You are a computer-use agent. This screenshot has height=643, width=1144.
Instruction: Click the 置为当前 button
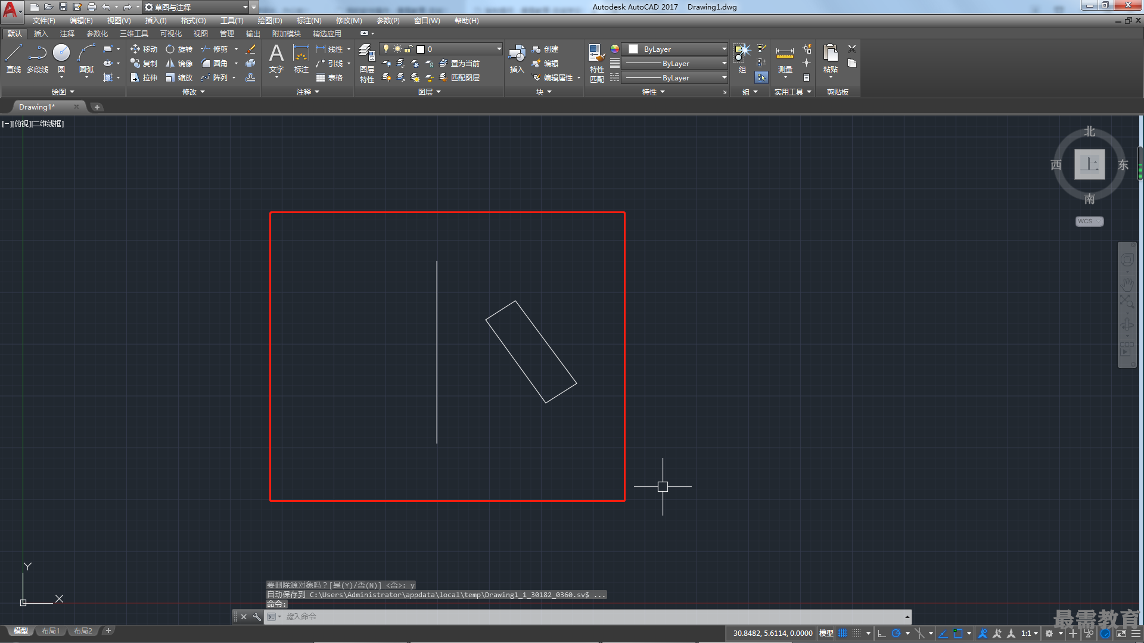click(459, 64)
